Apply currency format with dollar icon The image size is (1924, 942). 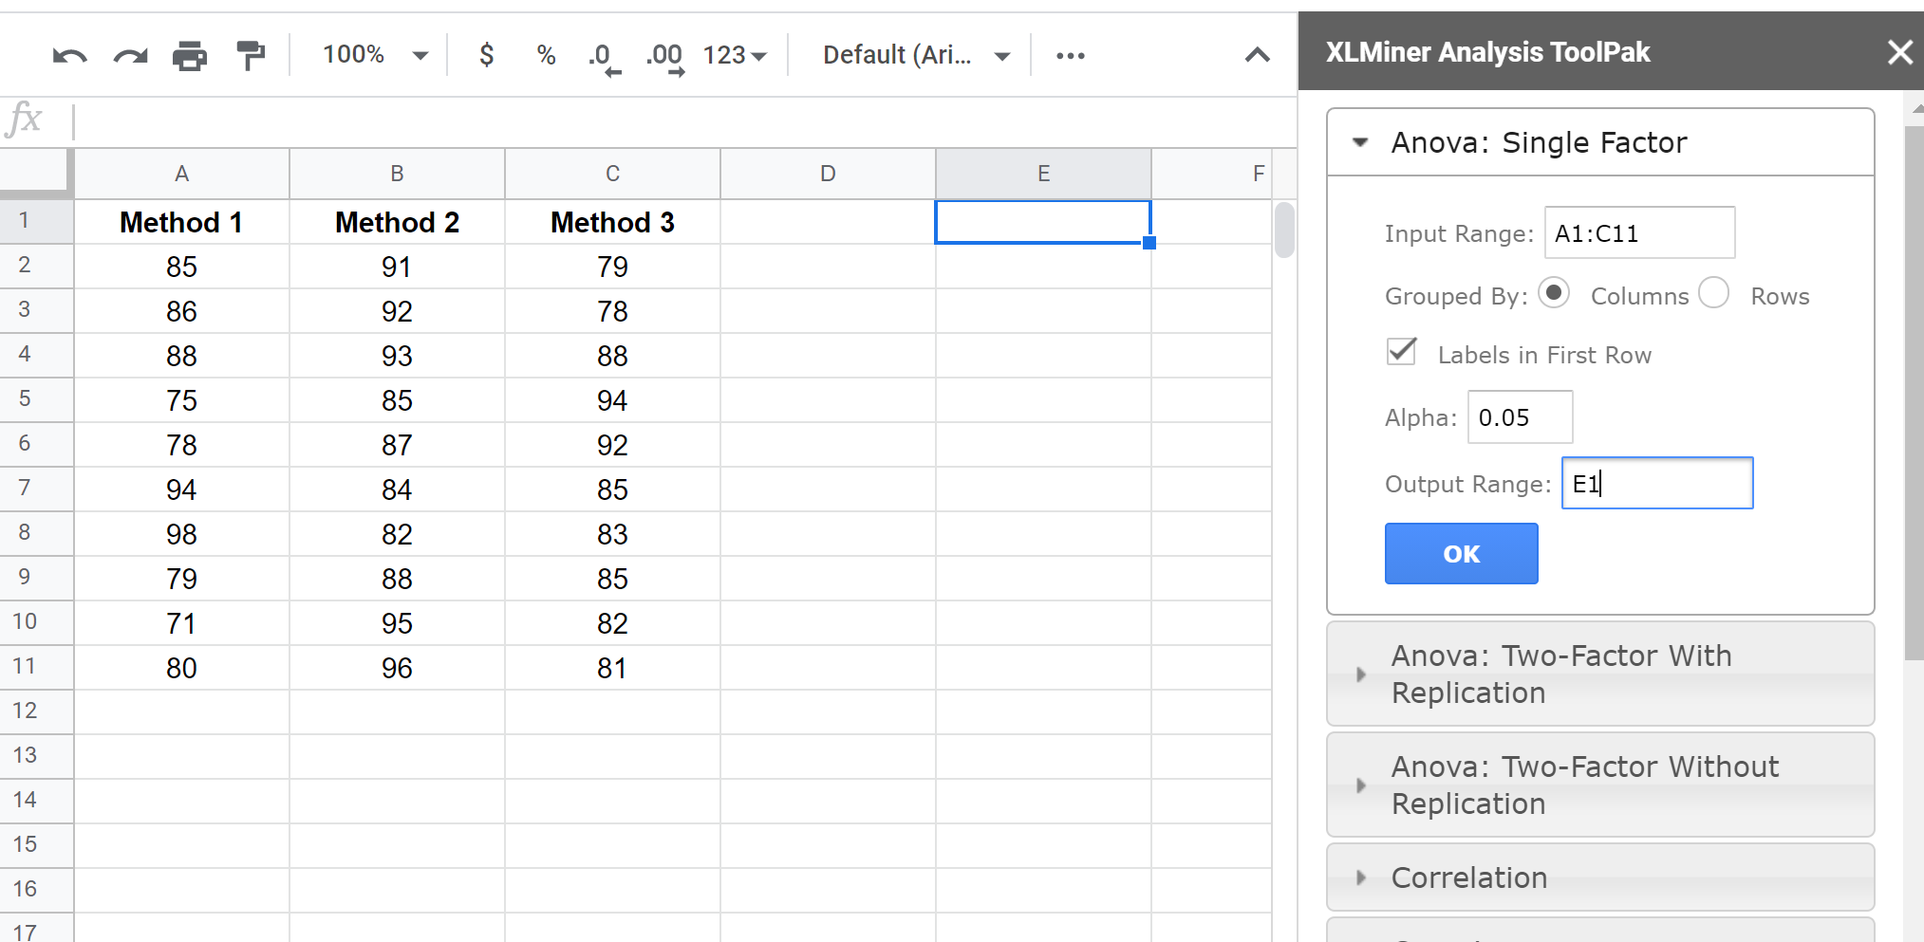point(486,55)
